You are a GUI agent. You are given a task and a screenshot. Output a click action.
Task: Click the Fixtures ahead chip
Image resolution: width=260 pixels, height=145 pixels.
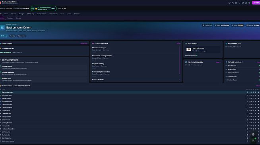pos(253,25)
